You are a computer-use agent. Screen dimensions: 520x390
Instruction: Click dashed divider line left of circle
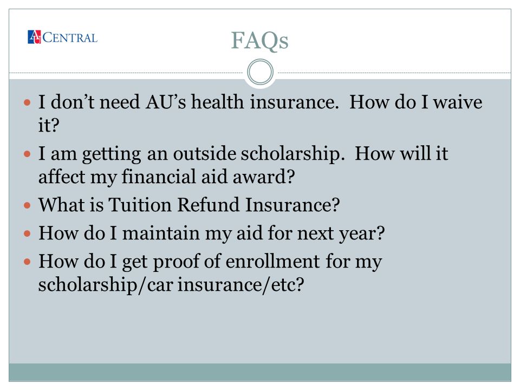coord(126,73)
